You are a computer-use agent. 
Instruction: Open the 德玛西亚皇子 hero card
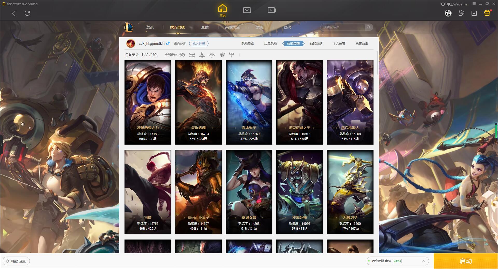tap(198, 192)
